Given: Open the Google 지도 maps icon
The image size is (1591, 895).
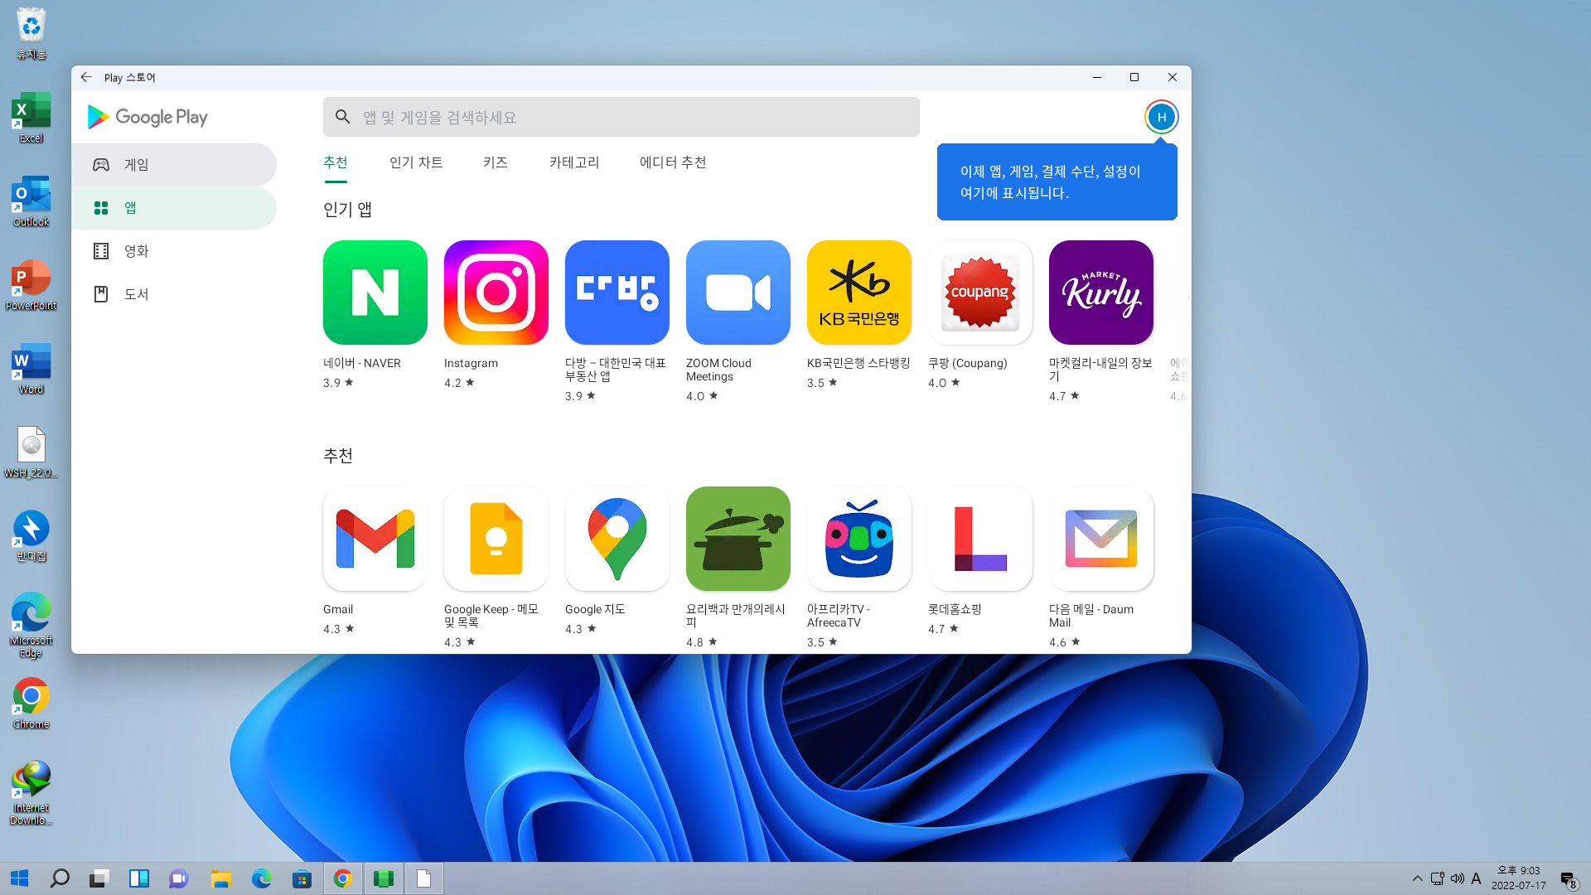Looking at the screenshot, I should click(x=617, y=539).
